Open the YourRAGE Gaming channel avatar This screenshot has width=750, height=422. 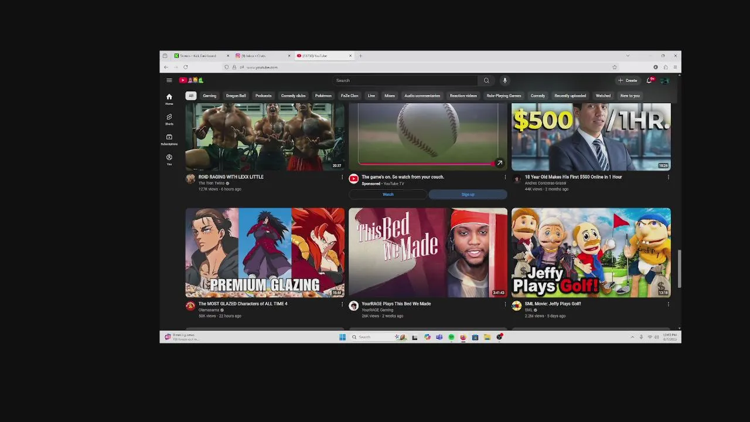click(x=353, y=306)
